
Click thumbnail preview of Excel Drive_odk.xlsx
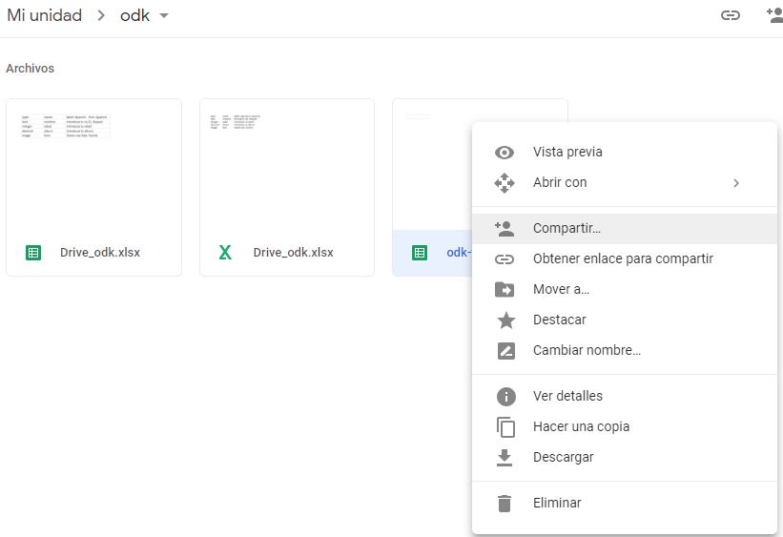pos(287,165)
